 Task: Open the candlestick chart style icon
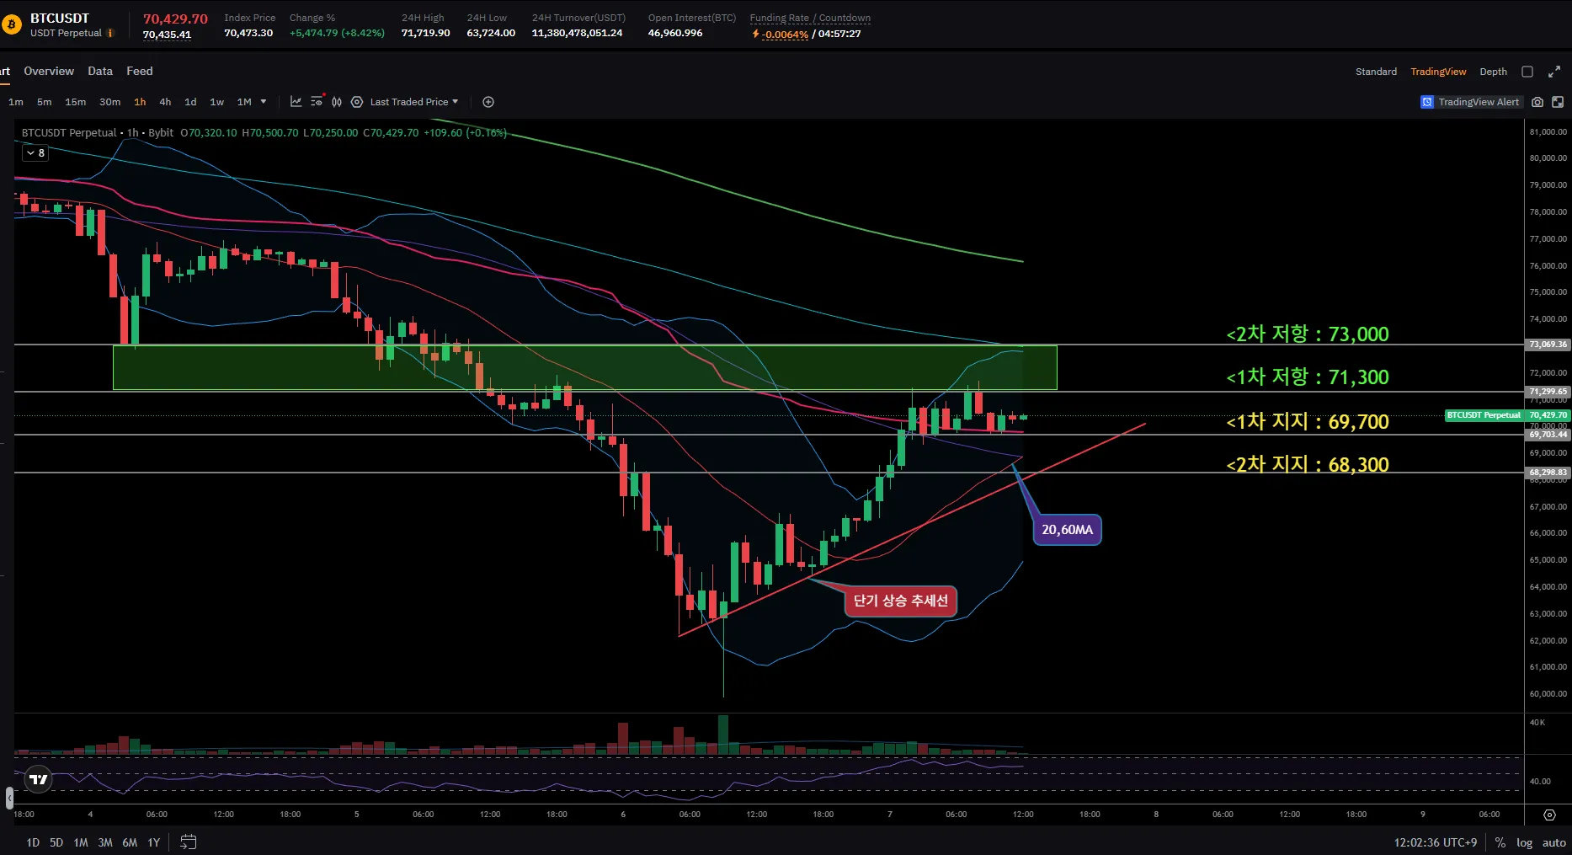(337, 102)
